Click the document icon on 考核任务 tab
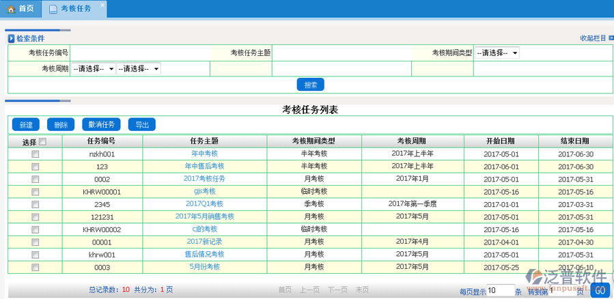The height and width of the screenshot is (299, 614). click(53, 9)
